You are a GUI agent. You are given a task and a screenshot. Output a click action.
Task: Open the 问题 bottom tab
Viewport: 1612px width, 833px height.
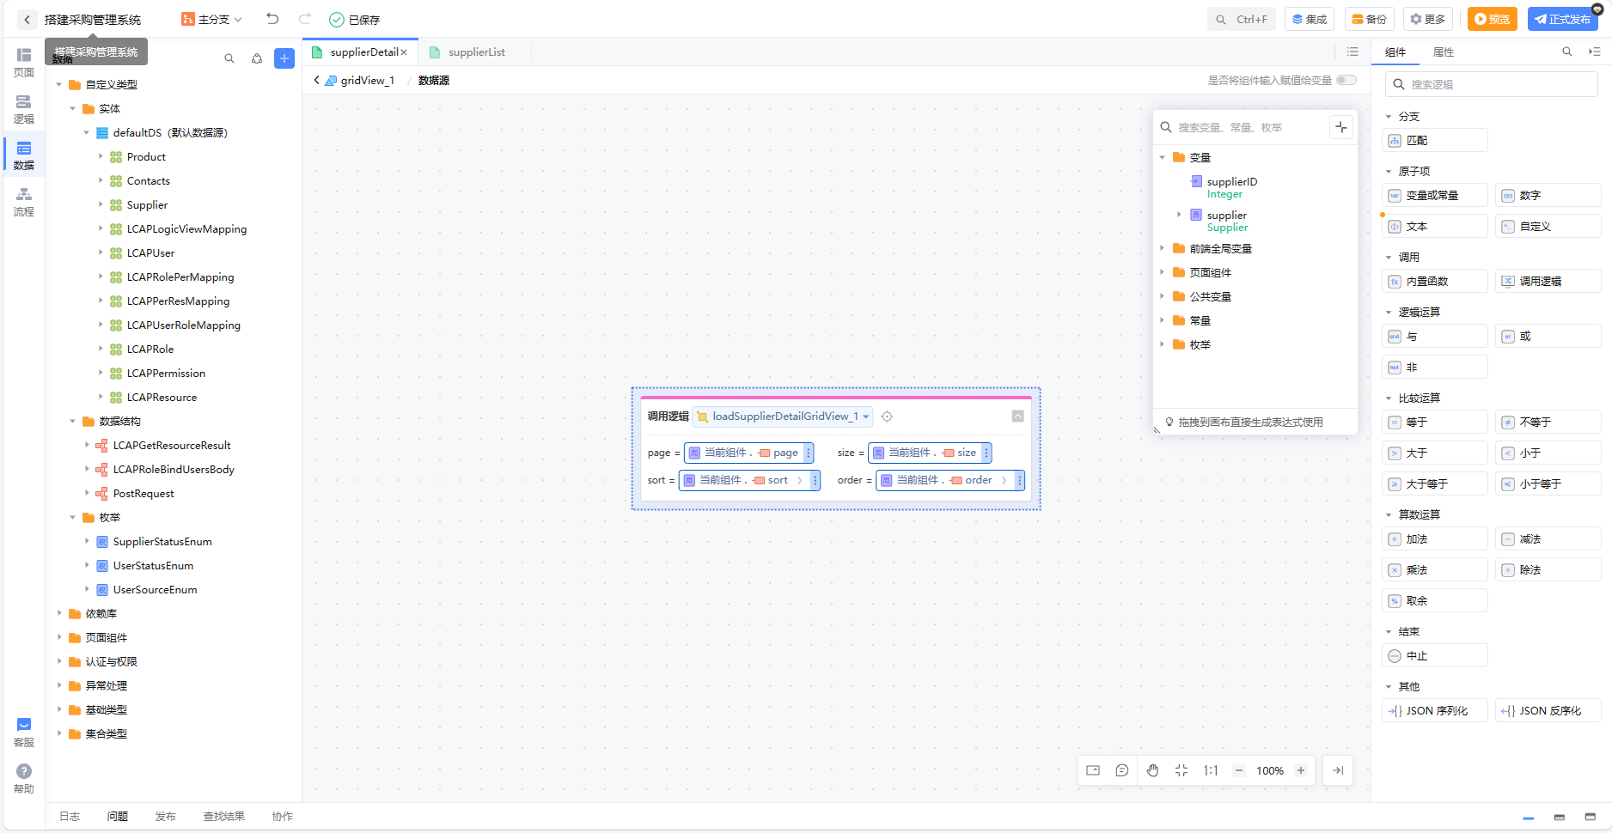(118, 816)
